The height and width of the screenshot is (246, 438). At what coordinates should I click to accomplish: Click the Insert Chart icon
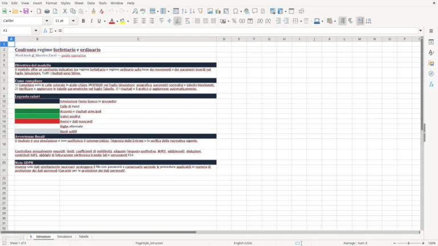pyautogui.click(x=218, y=11)
